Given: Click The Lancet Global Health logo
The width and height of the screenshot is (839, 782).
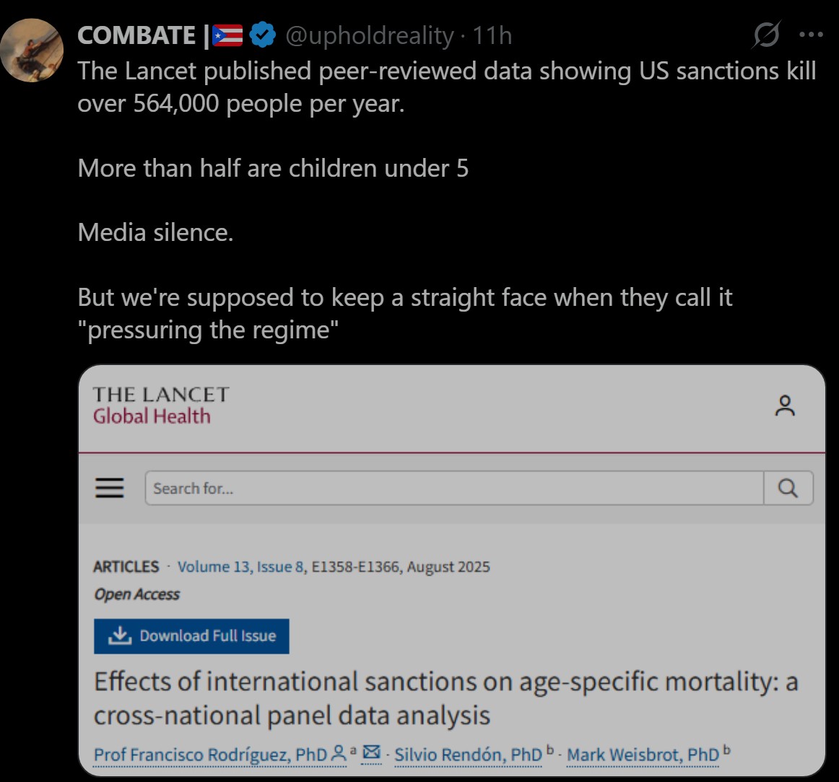Looking at the screenshot, I should tap(160, 405).
